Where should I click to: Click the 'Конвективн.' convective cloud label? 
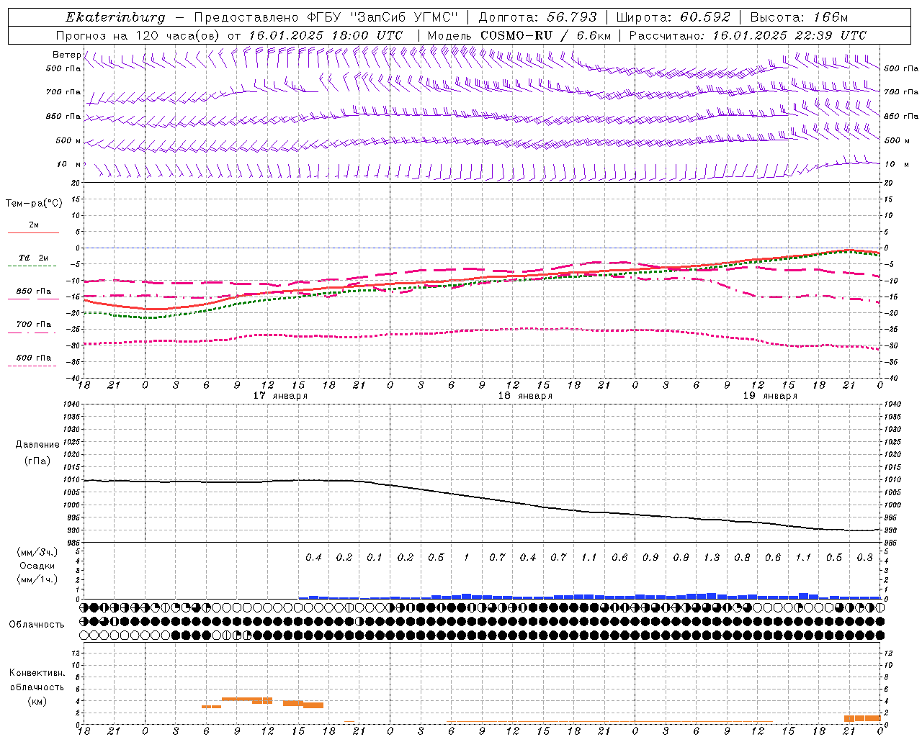coord(37,673)
